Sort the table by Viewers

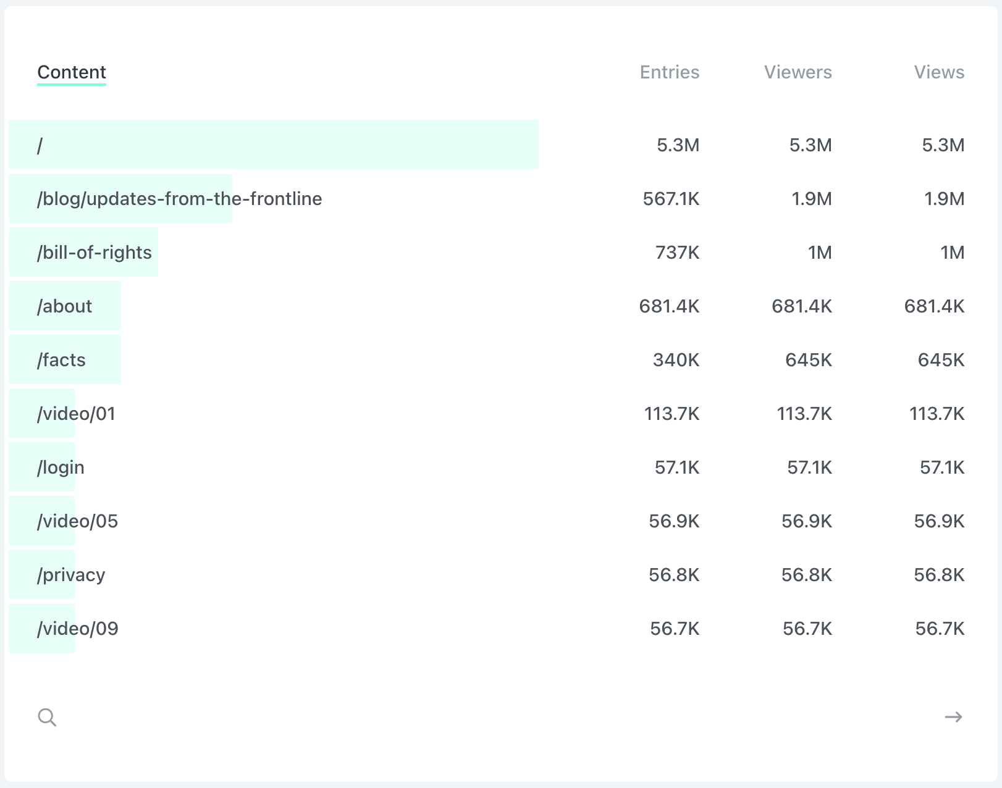pyautogui.click(x=798, y=72)
